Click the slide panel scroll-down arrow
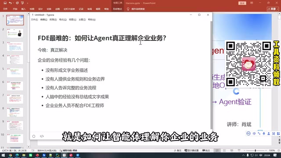Image resolution: width=281 pixels, height=158 pixels. click(28, 147)
